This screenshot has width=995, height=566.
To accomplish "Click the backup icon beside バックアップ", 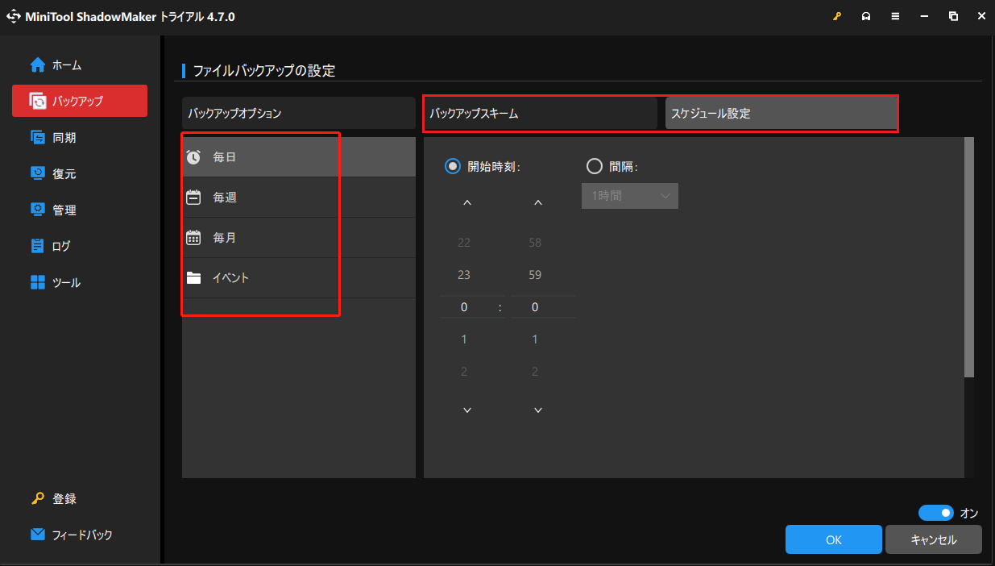I will [38, 101].
